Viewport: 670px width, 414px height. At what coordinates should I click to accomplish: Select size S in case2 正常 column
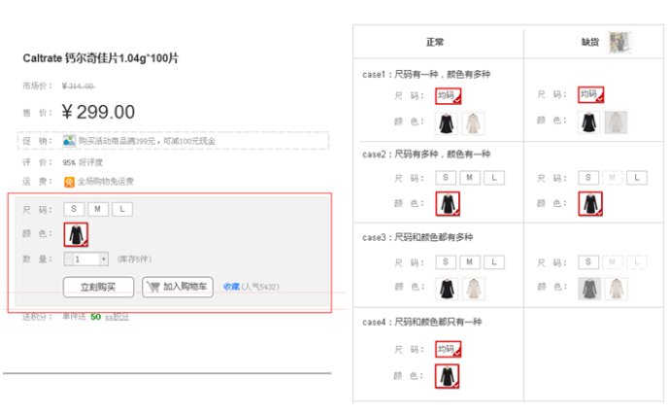(446, 178)
